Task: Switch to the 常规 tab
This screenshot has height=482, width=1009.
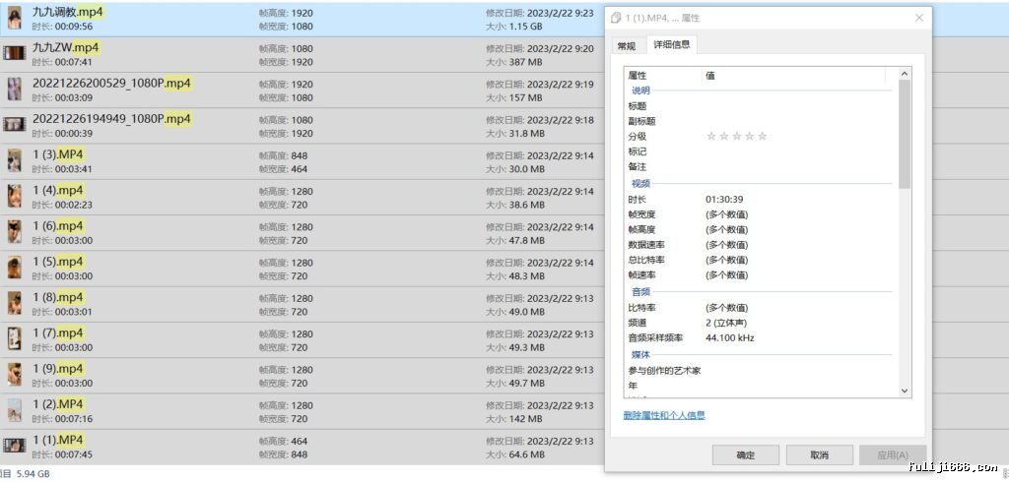Action: [626, 45]
